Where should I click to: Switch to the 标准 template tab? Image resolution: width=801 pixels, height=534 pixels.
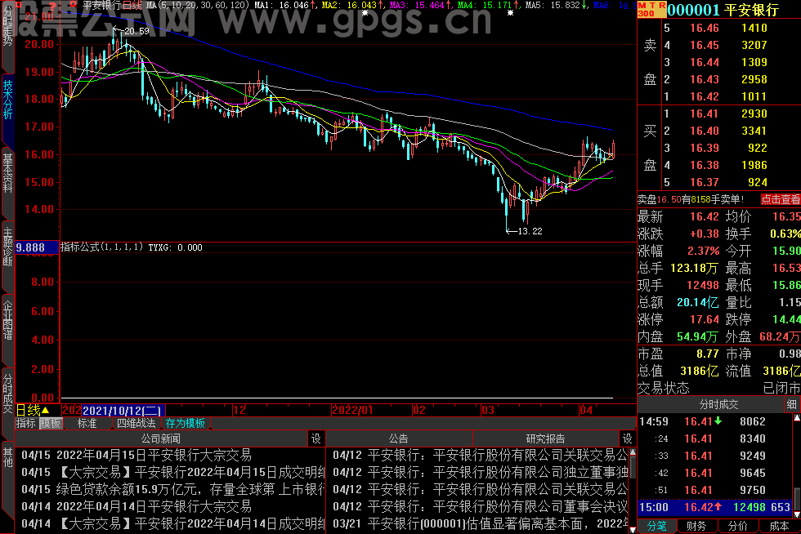(87, 423)
